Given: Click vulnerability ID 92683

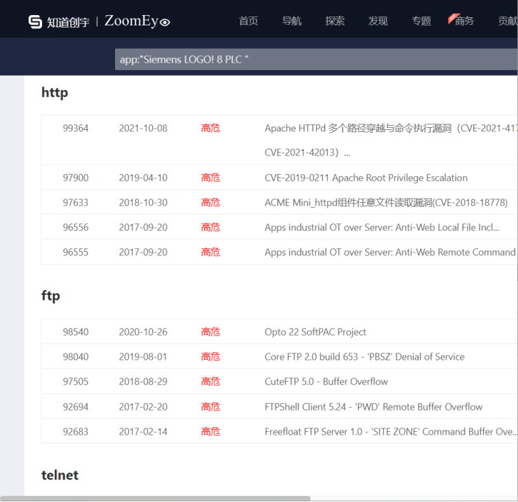Looking at the screenshot, I should [x=76, y=432].
